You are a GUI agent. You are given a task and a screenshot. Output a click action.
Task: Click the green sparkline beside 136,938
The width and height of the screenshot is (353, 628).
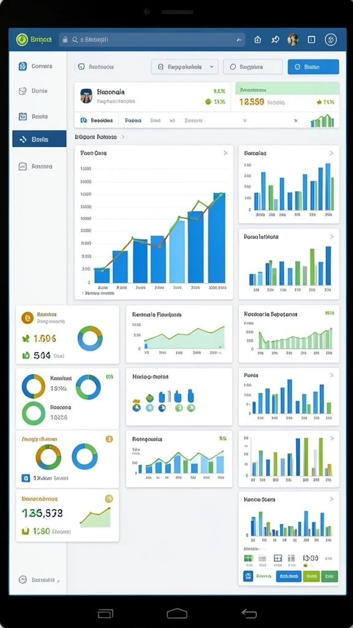click(95, 517)
